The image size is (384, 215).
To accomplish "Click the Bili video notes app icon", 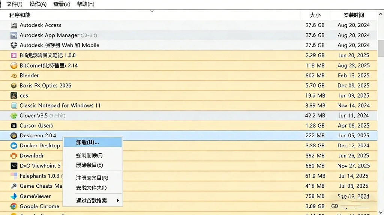I will pos(14,55).
